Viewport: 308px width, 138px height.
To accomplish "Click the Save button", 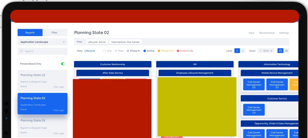I will point(251,33).
